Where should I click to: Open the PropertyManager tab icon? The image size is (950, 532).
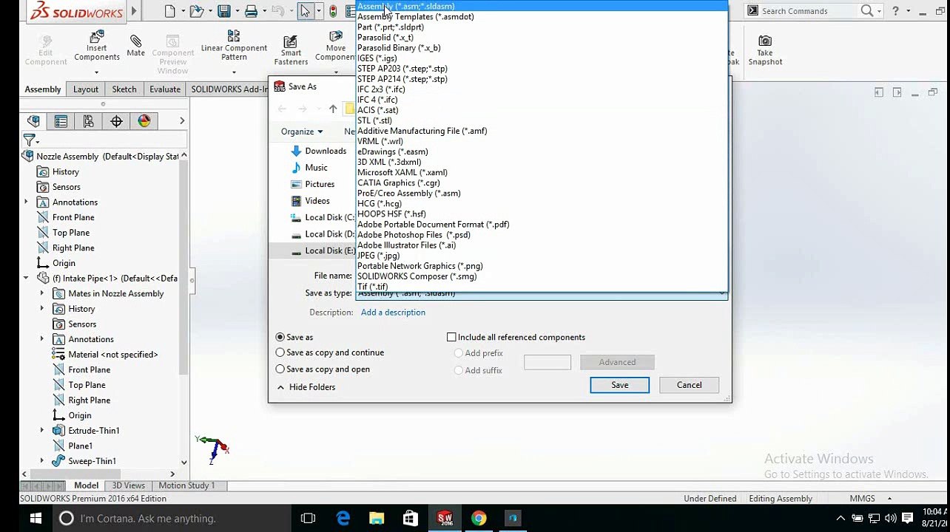(x=61, y=121)
